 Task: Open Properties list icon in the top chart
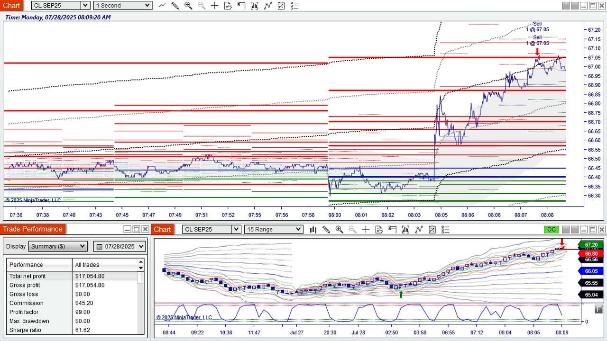pos(294,6)
